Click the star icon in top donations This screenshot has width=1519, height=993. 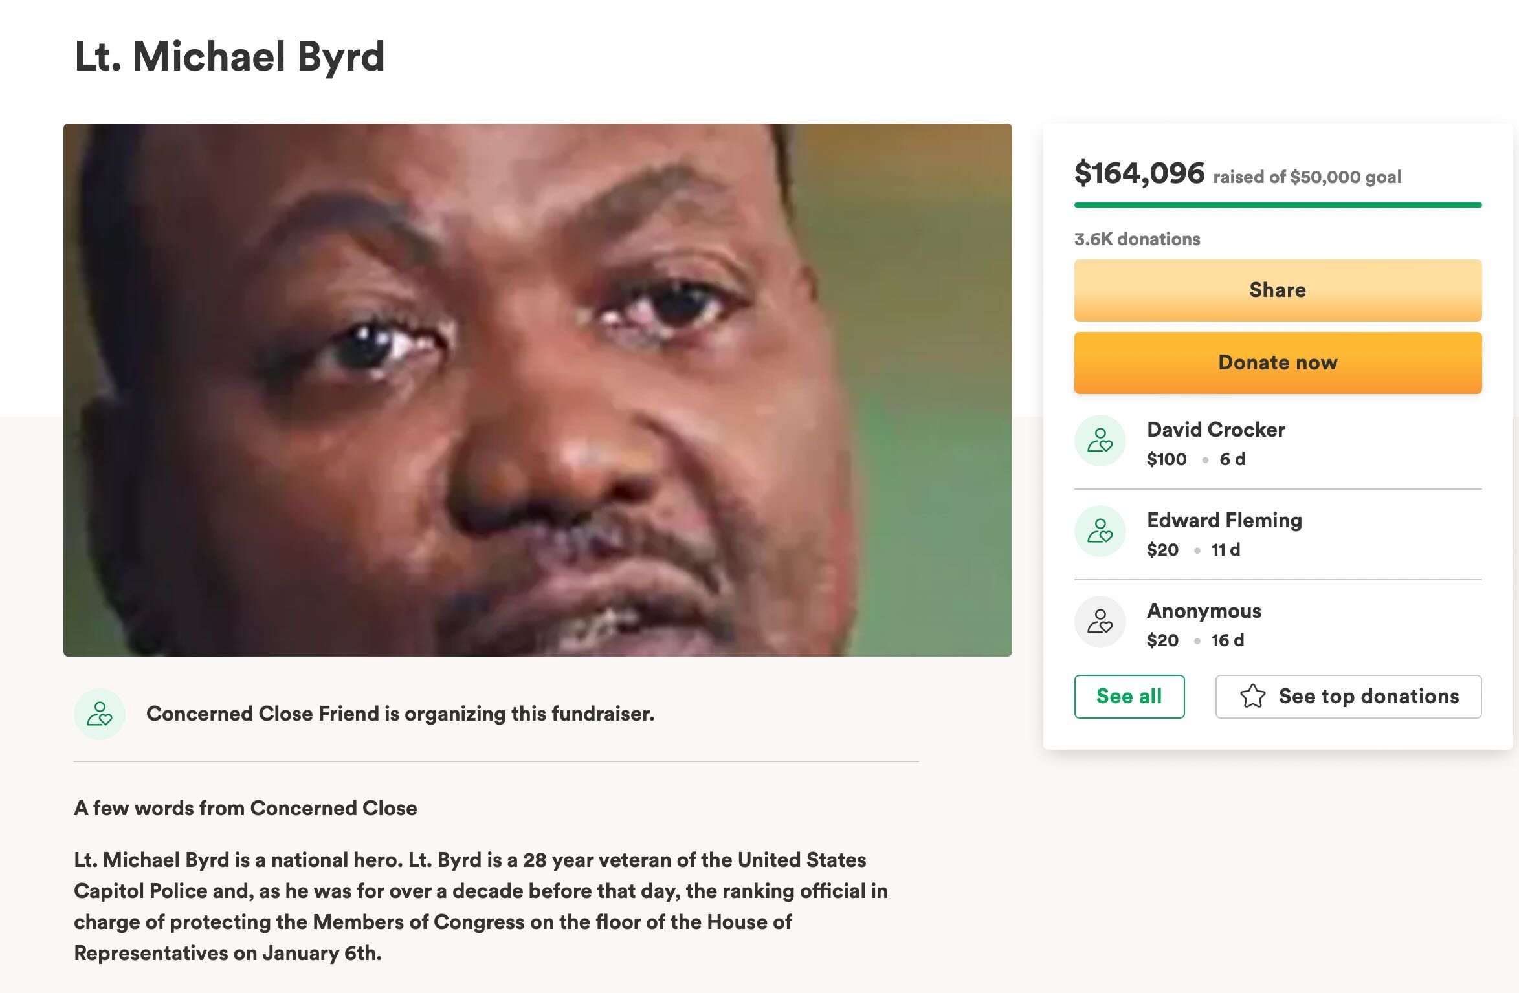tap(1252, 696)
